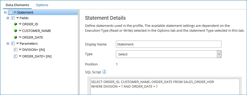Open the CUSTOMER_NAME field dropdown arrow

[20, 31]
